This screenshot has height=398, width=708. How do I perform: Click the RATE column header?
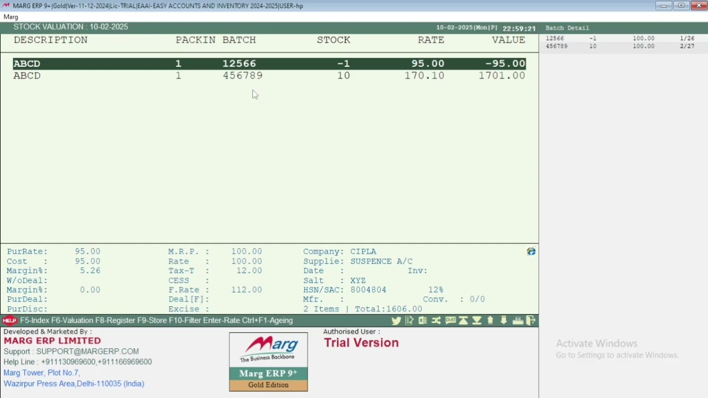click(x=431, y=40)
